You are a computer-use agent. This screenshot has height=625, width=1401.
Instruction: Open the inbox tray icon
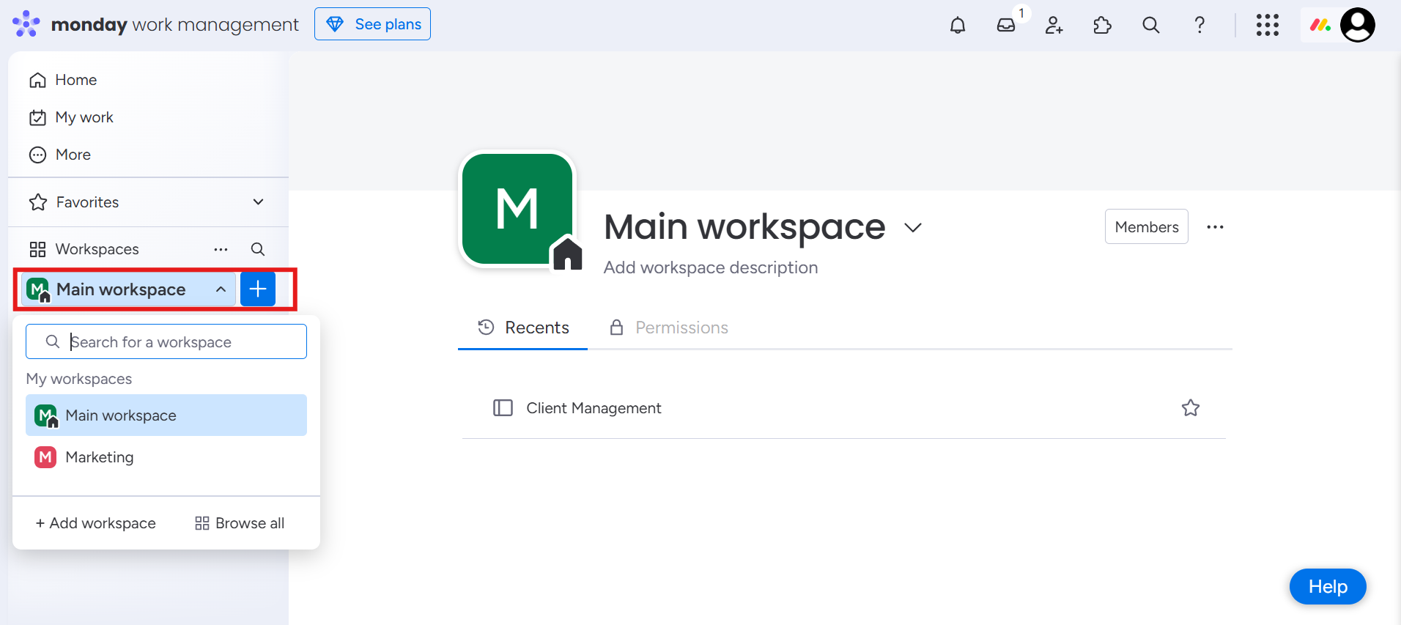coord(1006,25)
